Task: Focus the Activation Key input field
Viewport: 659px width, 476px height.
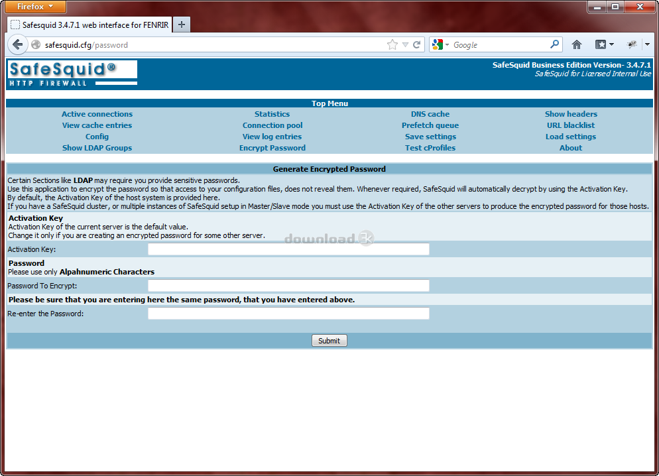Action: [x=288, y=249]
